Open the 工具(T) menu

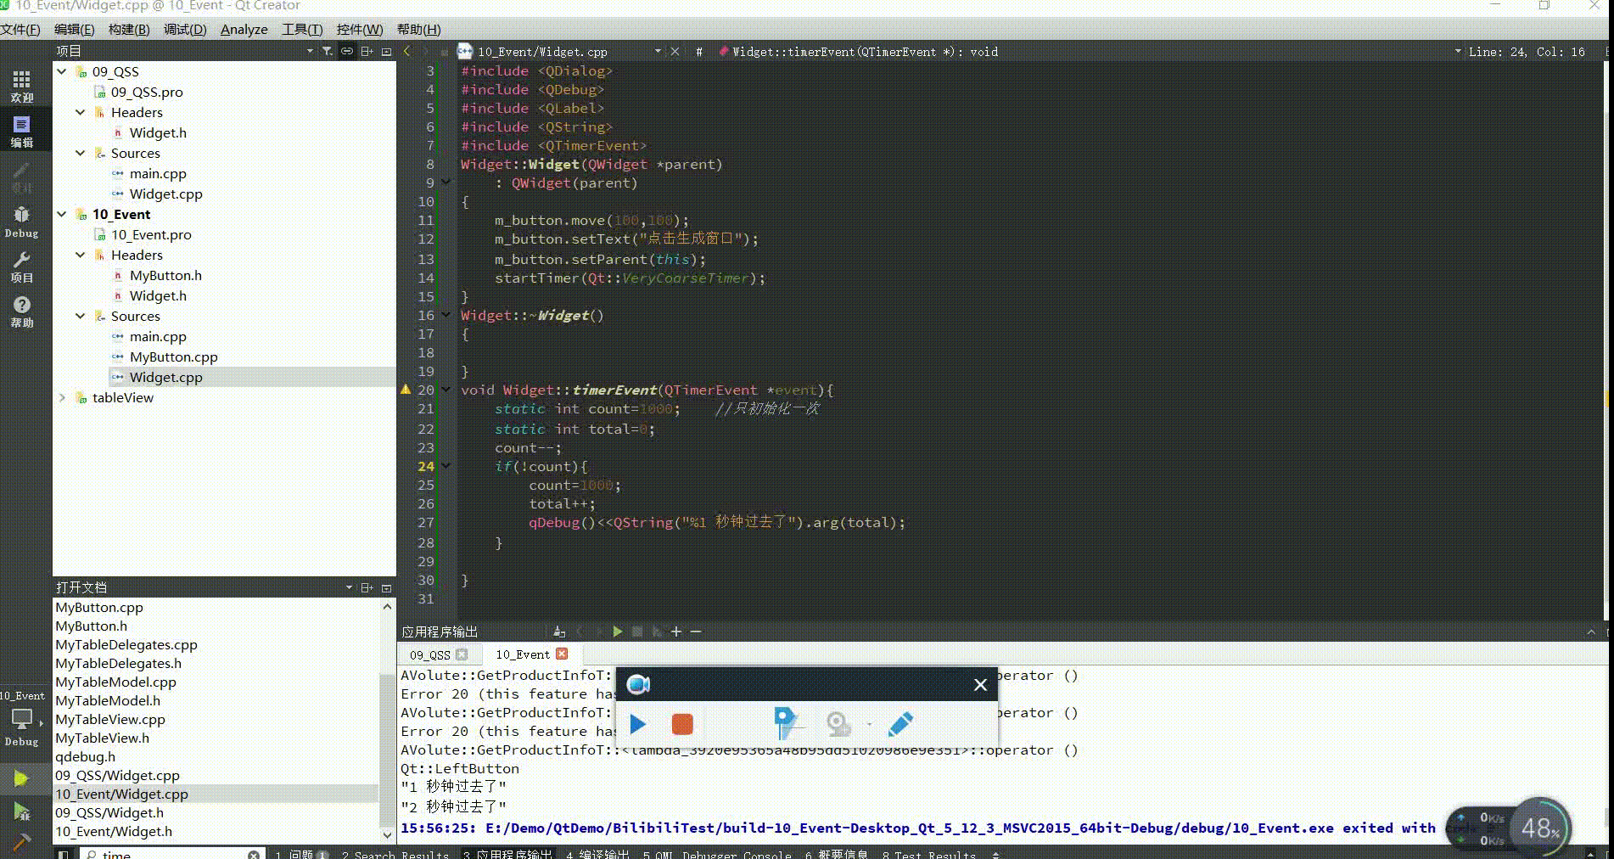point(302,30)
